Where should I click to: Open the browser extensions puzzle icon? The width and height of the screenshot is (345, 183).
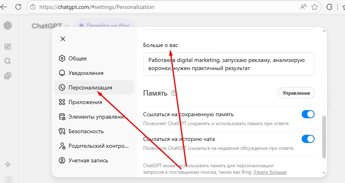tap(329, 7)
